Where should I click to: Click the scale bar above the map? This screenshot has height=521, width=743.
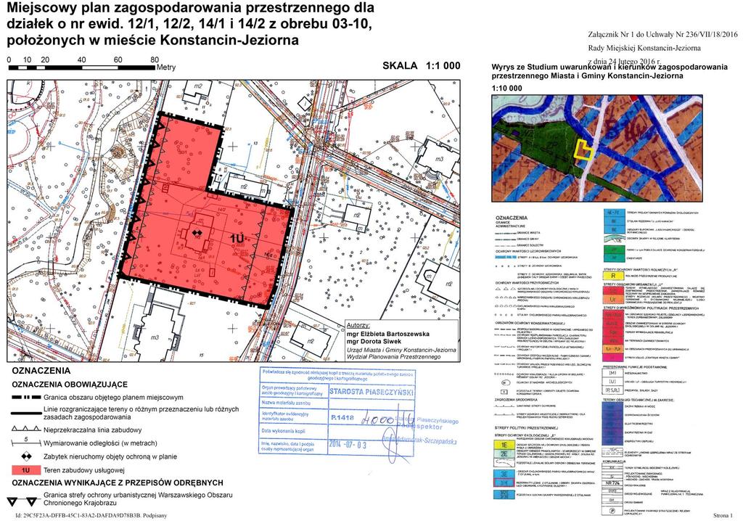pyautogui.click(x=83, y=67)
